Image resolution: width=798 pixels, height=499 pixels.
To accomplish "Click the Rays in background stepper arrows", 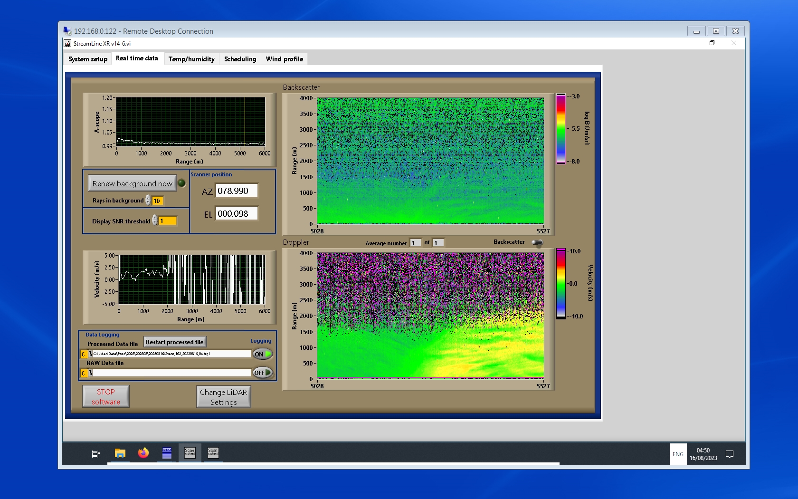I will pos(148,201).
